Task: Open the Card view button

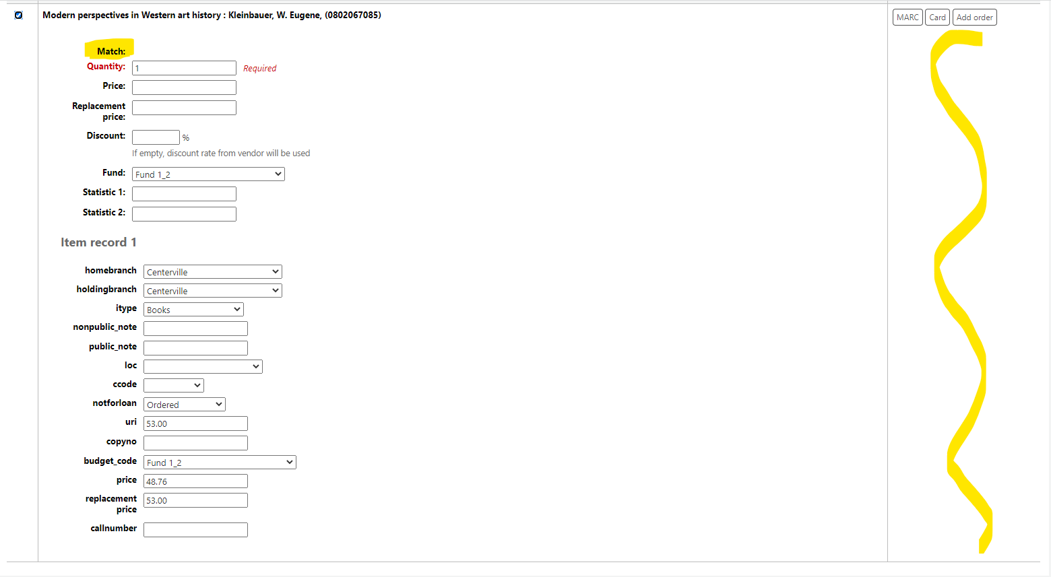Action: [937, 18]
